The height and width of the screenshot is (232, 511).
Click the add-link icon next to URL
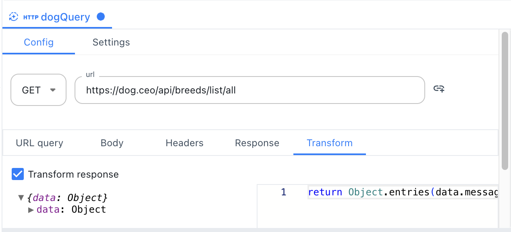[x=439, y=89]
